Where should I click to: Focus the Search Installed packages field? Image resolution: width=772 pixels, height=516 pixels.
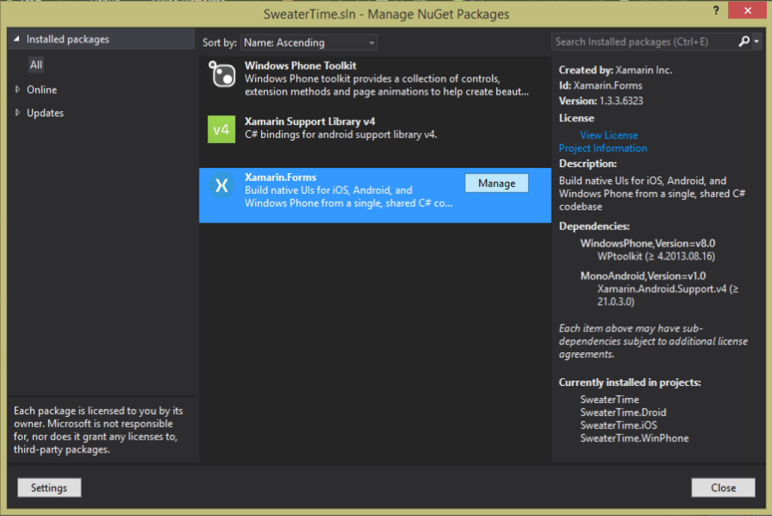pyautogui.click(x=644, y=42)
